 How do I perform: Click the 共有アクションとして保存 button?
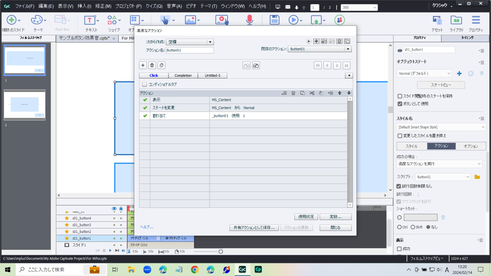pyautogui.click(x=254, y=227)
